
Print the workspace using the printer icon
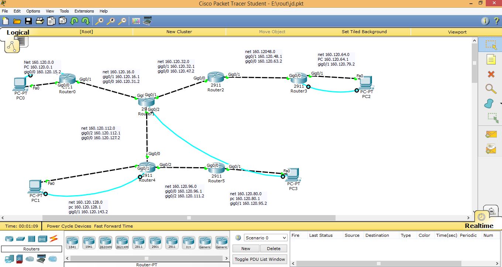[40, 21]
